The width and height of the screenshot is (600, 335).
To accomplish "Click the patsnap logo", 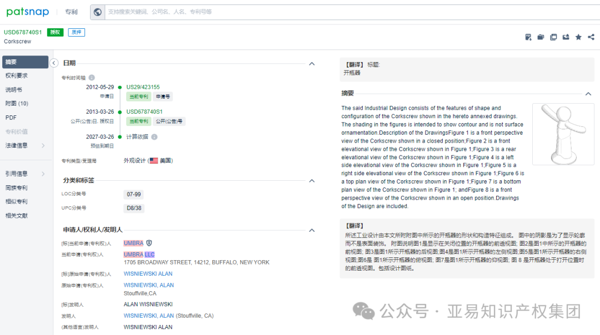I will pos(28,12).
